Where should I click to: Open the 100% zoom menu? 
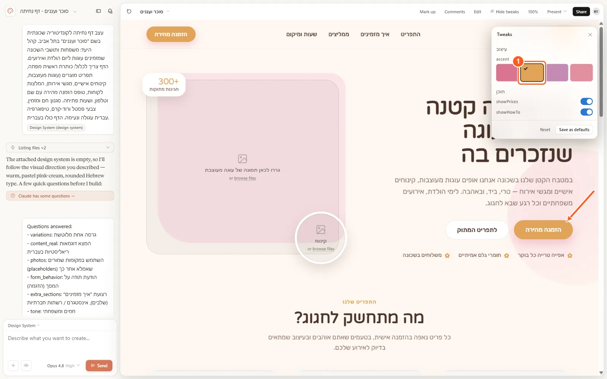tap(533, 12)
